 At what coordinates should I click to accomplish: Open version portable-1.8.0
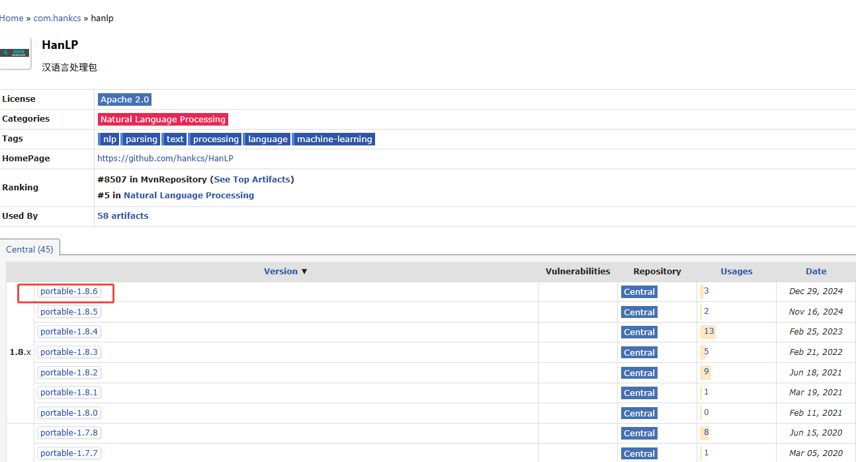click(69, 413)
